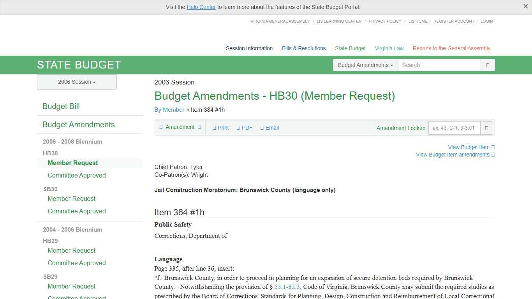
Task: Click the LOGIN link in the top bar
Action: tap(486, 21)
